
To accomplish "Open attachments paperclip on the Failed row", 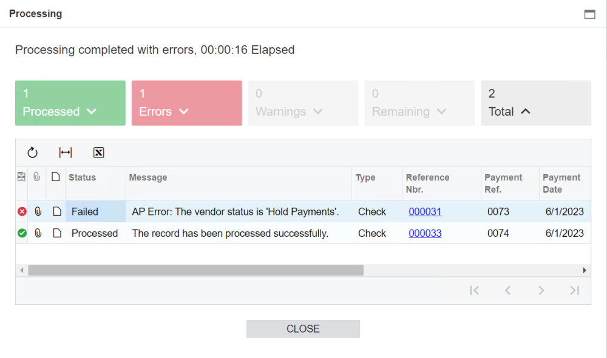I will pos(38,211).
